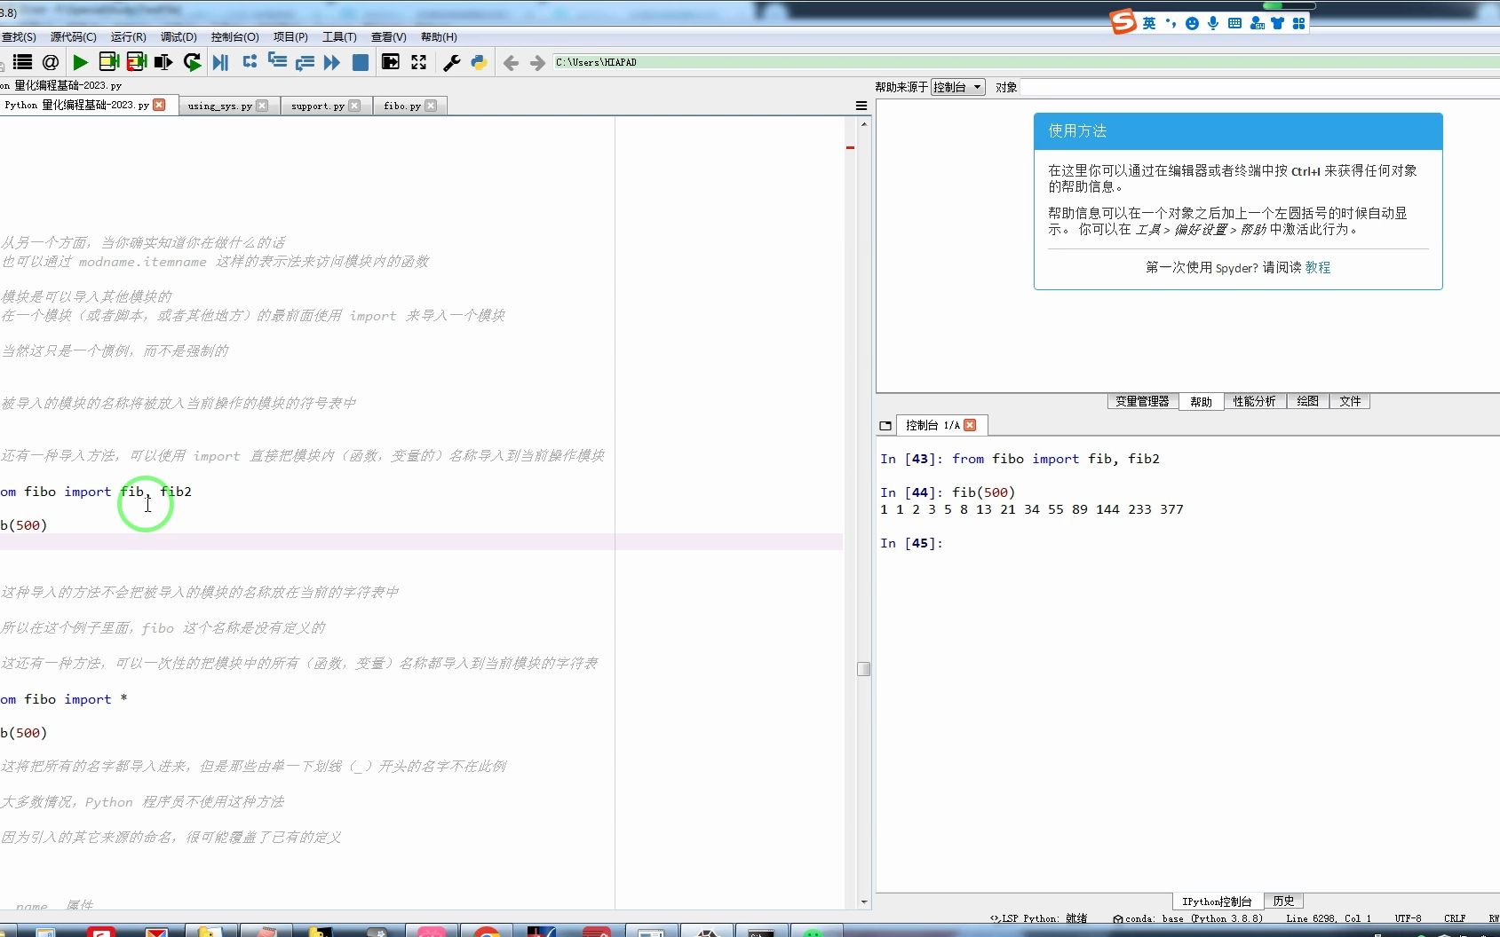
Task: Switch to the 变量管理器 tab
Action: (x=1142, y=401)
